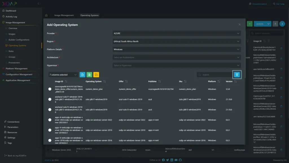Click the background Search keyword field
Image resolution: width=289 pixels, height=163 pixels.
pos(267,33)
